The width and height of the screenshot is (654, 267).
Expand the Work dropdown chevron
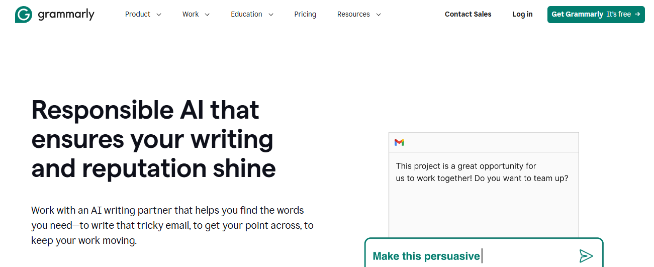[x=207, y=15]
